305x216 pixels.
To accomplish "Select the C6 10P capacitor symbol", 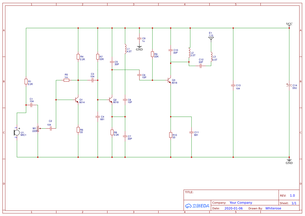I will [x=139, y=75].
